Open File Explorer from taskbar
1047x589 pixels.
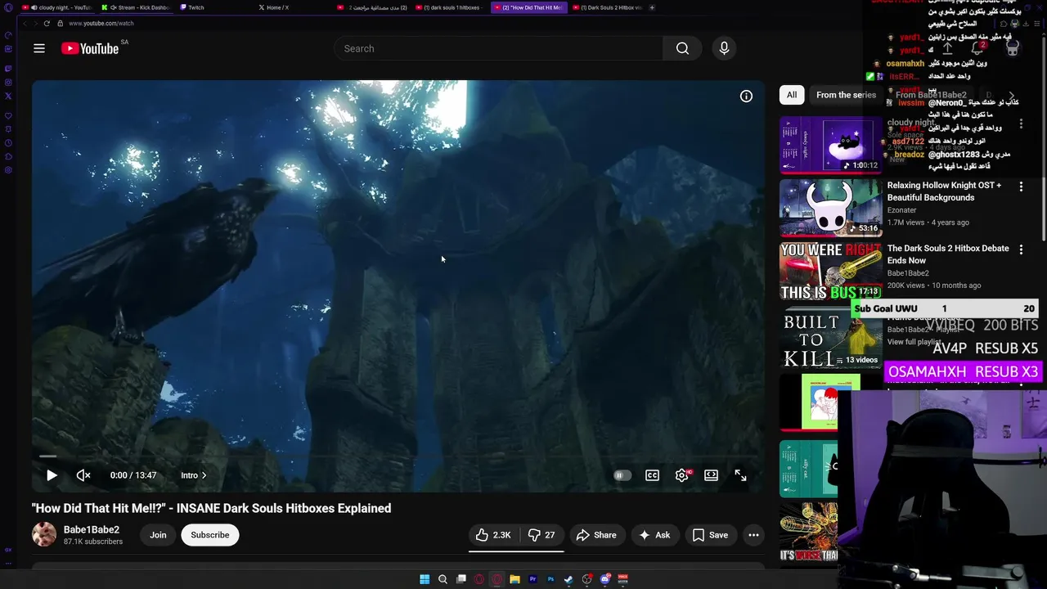pyautogui.click(x=515, y=579)
